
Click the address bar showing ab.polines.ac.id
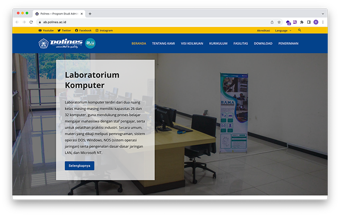[x=130, y=22]
